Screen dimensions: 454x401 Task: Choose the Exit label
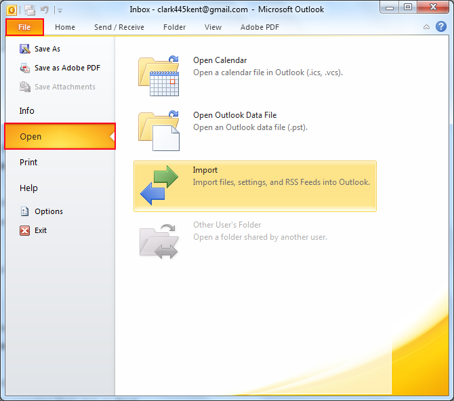coord(41,230)
